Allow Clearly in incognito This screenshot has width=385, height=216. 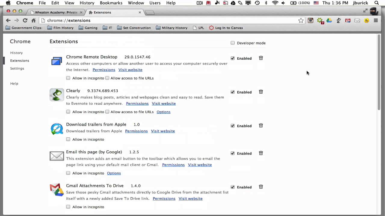tap(68, 112)
